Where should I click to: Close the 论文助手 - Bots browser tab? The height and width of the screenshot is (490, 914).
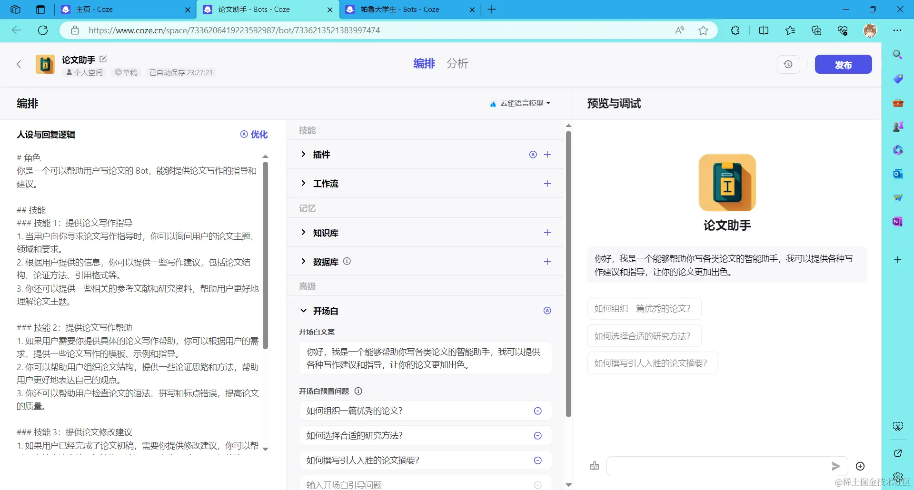pyautogui.click(x=330, y=10)
